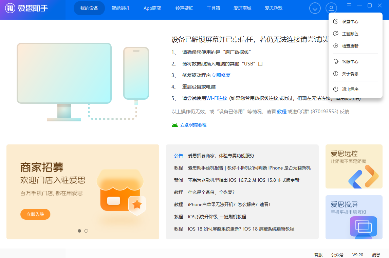The width and height of the screenshot is (389, 258).
Task: Switch to 我的设备 tab
Action: coord(89,8)
